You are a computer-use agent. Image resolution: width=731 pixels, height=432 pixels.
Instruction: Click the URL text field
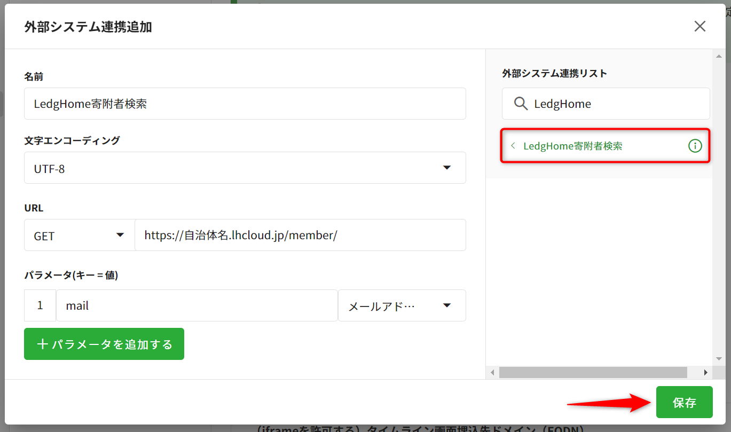300,235
